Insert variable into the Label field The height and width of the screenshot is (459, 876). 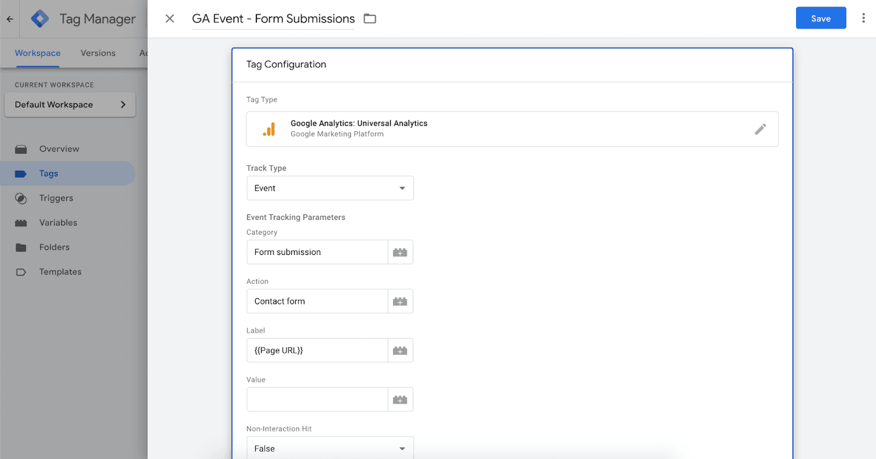400,351
